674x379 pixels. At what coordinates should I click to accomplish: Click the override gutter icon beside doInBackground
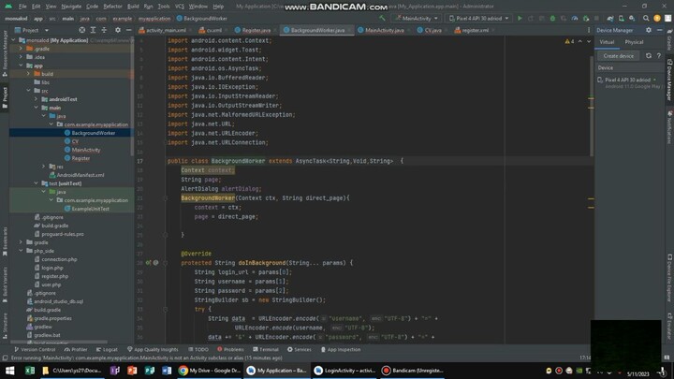coord(149,263)
